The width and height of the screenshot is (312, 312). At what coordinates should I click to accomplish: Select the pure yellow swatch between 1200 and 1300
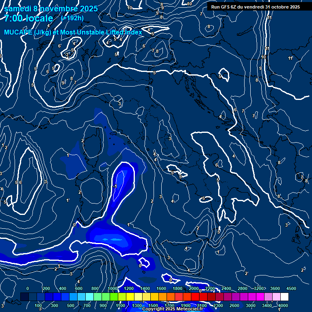[130, 297]
